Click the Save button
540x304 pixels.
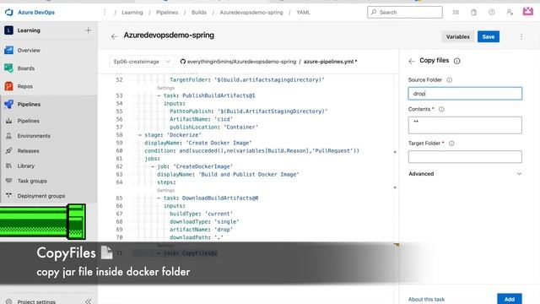[x=489, y=36]
